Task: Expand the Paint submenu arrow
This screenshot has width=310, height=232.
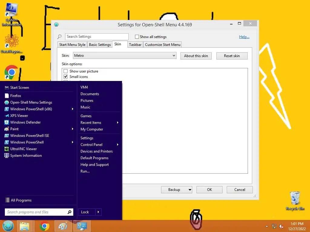Action: pyautogui.click(x=73, y=129)
